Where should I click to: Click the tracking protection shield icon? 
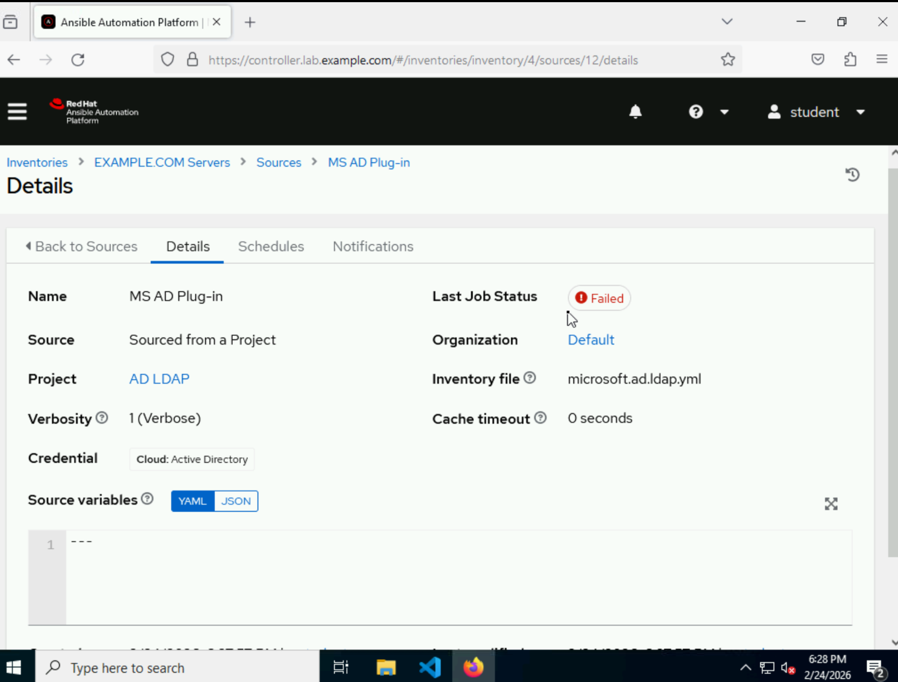[x=168, y=60]
